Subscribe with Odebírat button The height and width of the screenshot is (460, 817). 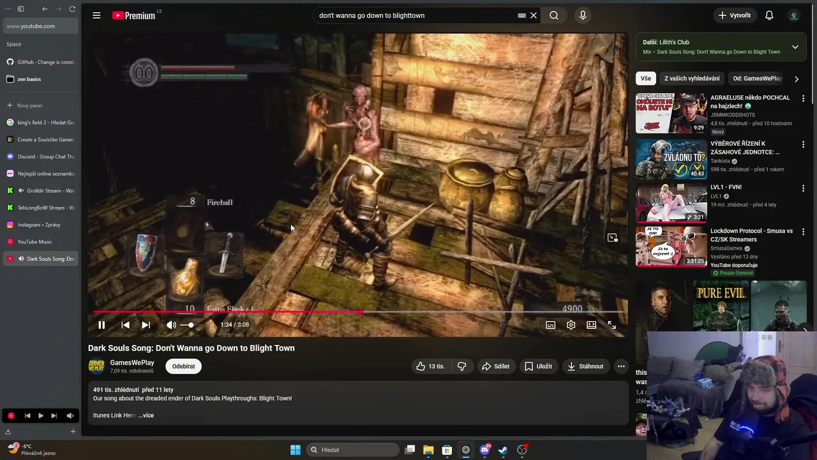(184, 366)
